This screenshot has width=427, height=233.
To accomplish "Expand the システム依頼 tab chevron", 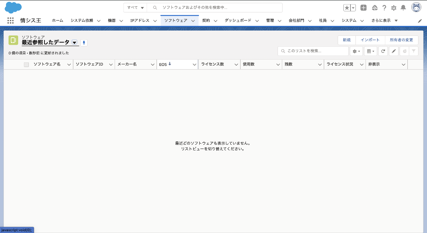I will point(99,21).
